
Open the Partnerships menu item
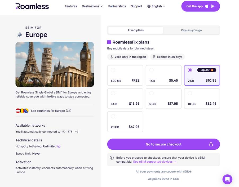[117, 6]
